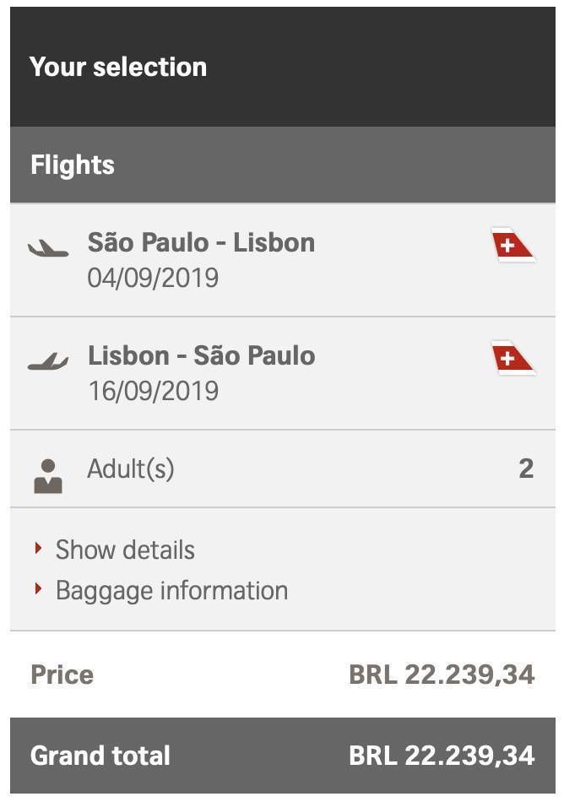Select the Lisbon - São Paulo flight title
This screenshot has height=802, width=564.
(201, 355)
